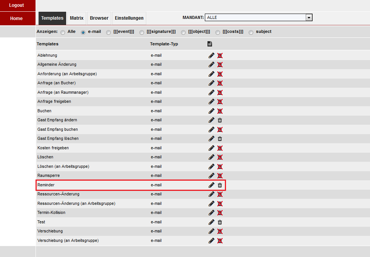Edit the Test template

(211, 222)
